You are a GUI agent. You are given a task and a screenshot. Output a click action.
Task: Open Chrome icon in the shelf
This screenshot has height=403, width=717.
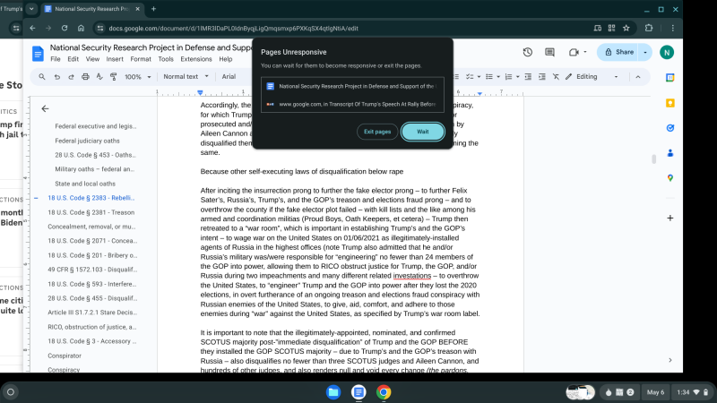coord(384,392)
